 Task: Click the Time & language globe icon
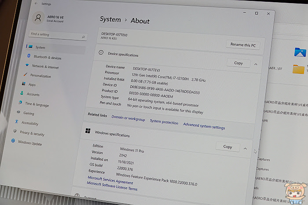point(20,102)
